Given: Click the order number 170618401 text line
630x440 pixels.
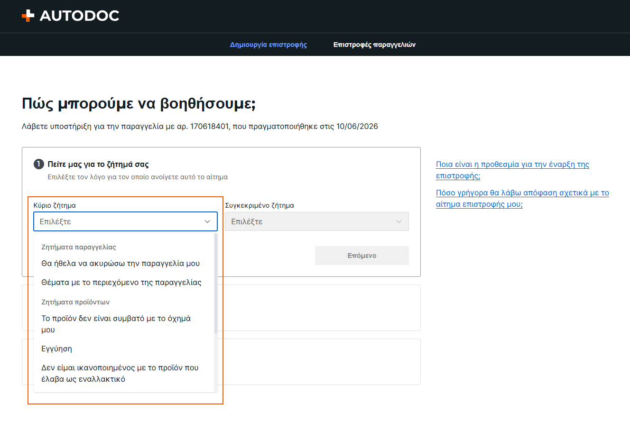Looking at the screenshot, I should pos(200,127).
